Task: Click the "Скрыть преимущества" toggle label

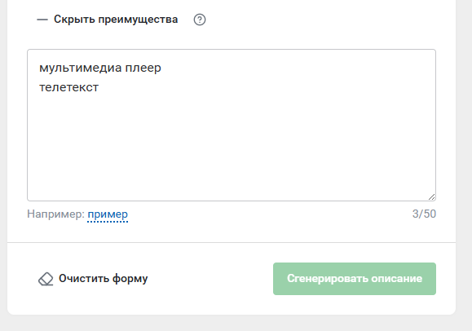Action: tap(116, 20)
